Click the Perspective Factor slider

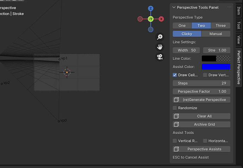pos(201,92)
